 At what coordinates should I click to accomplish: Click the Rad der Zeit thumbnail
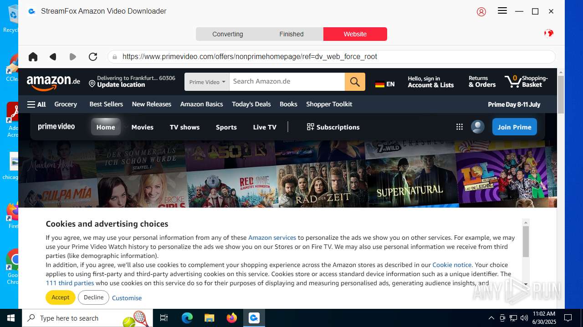(x=322, y=184)
